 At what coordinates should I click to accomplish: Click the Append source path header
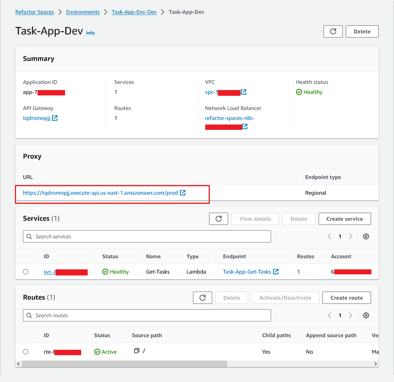(331, 335)
